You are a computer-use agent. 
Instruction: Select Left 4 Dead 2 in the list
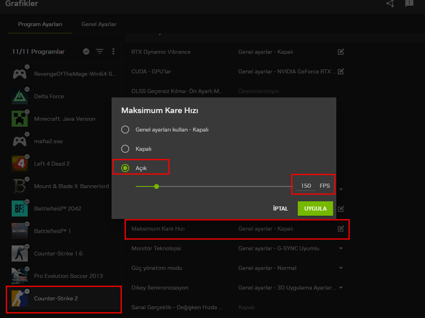pos(65,164)
